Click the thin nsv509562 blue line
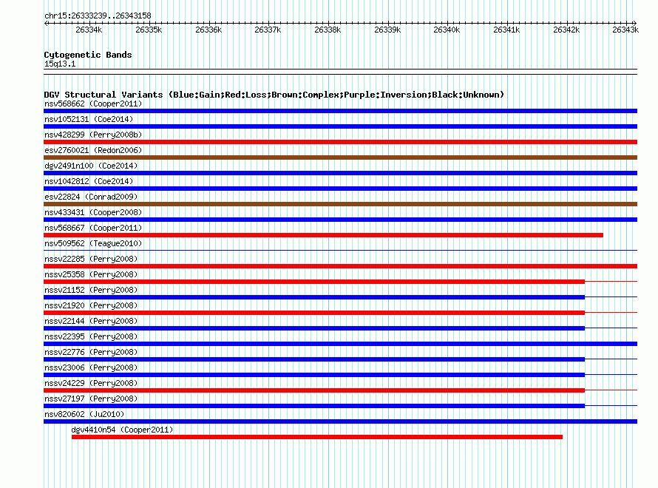The width and height of the screenshot is (658, 488). [340, 251]
